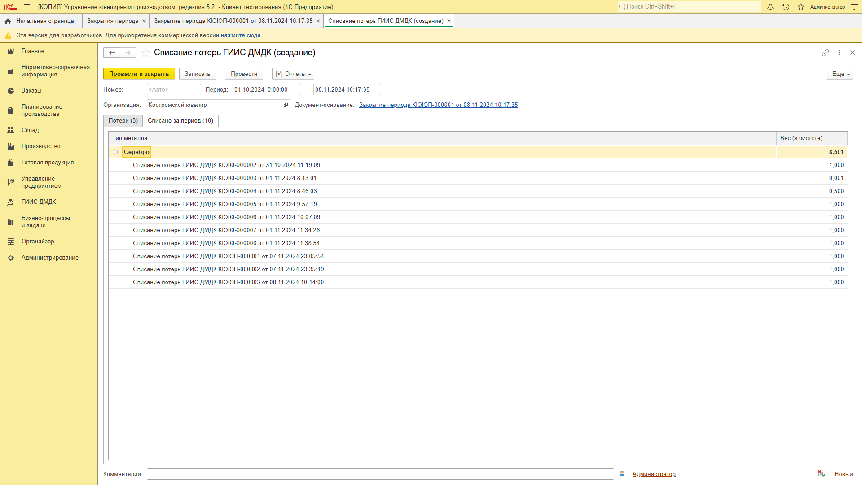Screen dimensions: 862x485
Task: Get a link to the document
Action: pyautogui.click(x=825, y=53)
